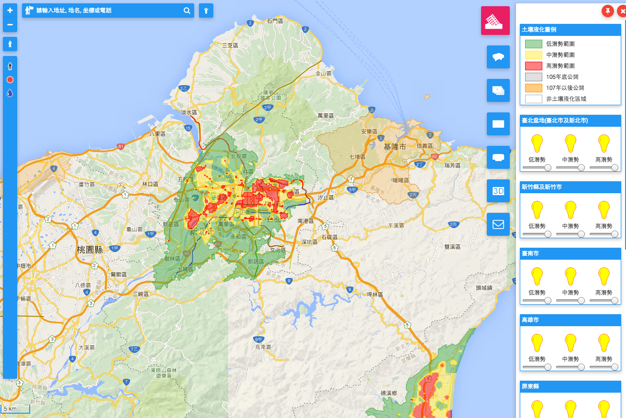Toggle 臺北盆地 低潛勢 light bulb

pyautogui.click(x=537, y=143)
